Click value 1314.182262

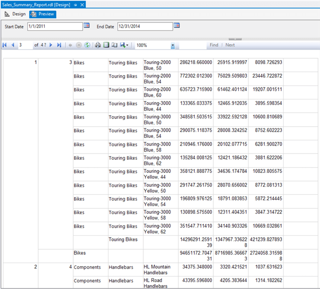[269, 280]
